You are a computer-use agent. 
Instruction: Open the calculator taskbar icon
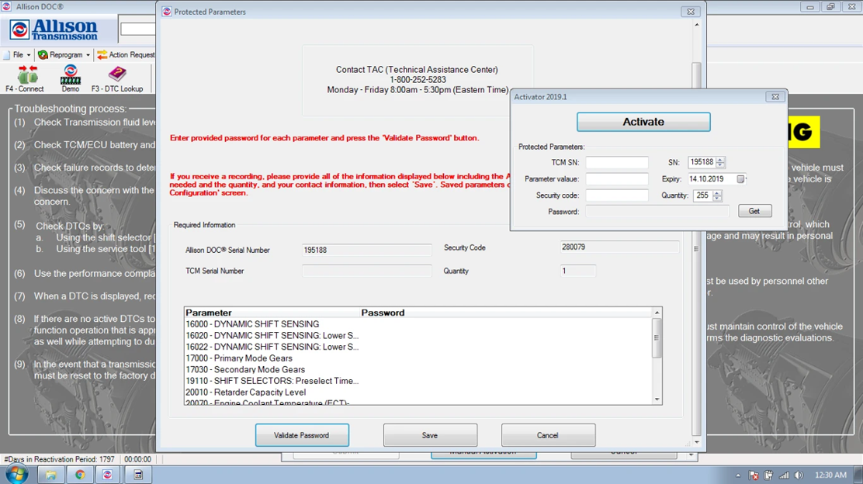[138, 475]
